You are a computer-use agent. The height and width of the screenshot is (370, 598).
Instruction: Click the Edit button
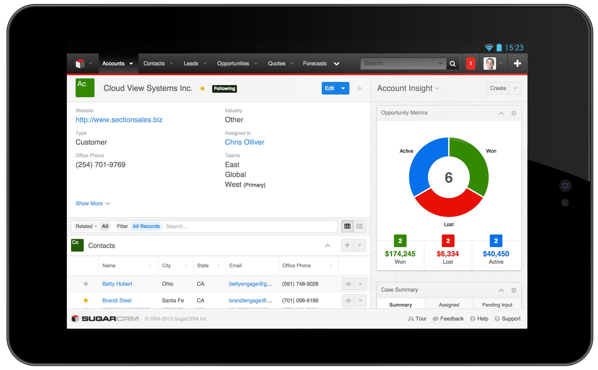(x=330, y=88)
